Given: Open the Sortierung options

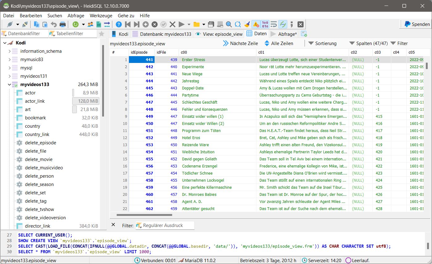Looking at the screenshot, I should click(x=322, y=43).
